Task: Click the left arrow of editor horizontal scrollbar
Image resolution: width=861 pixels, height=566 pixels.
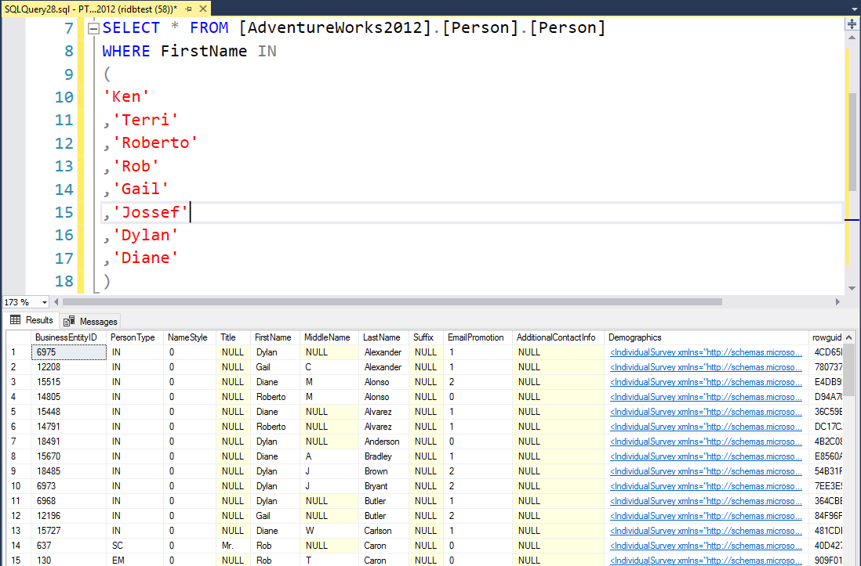Action: 56,302
